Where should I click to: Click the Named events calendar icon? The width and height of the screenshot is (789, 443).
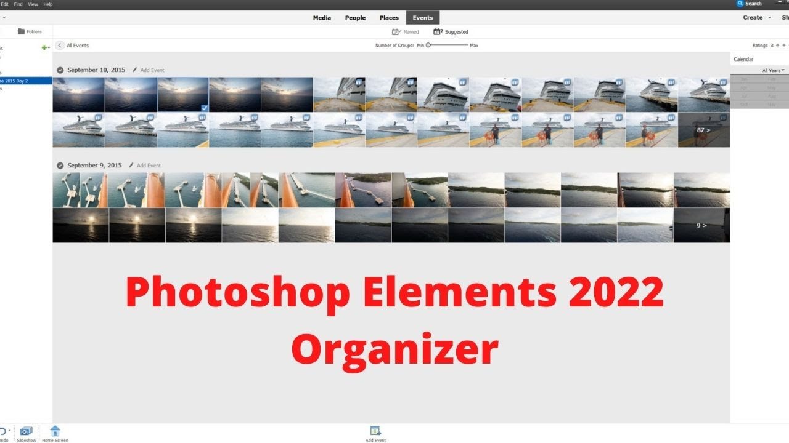[x=396, y=31]
